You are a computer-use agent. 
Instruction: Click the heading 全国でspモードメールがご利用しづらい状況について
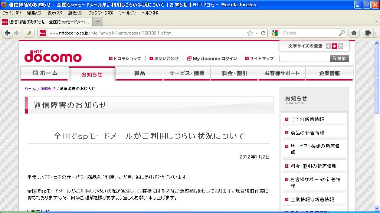(149, 136)
